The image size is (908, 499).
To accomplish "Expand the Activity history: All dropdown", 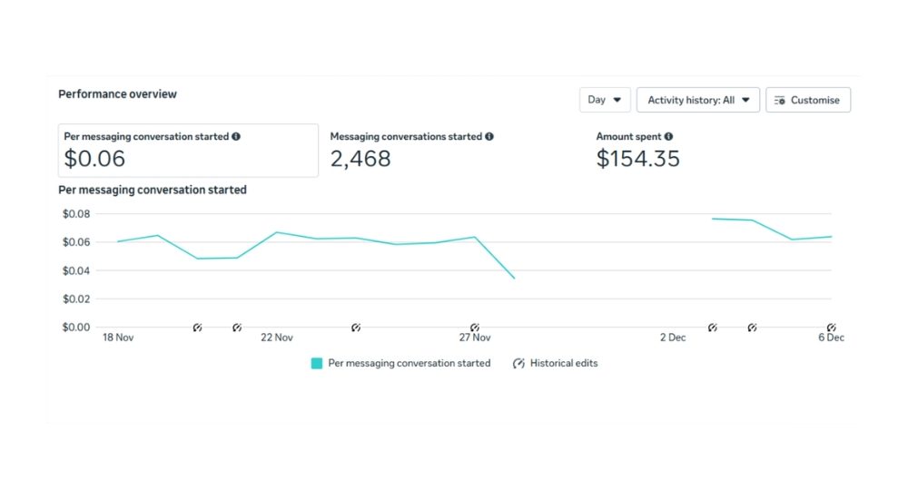I will 697,100.
